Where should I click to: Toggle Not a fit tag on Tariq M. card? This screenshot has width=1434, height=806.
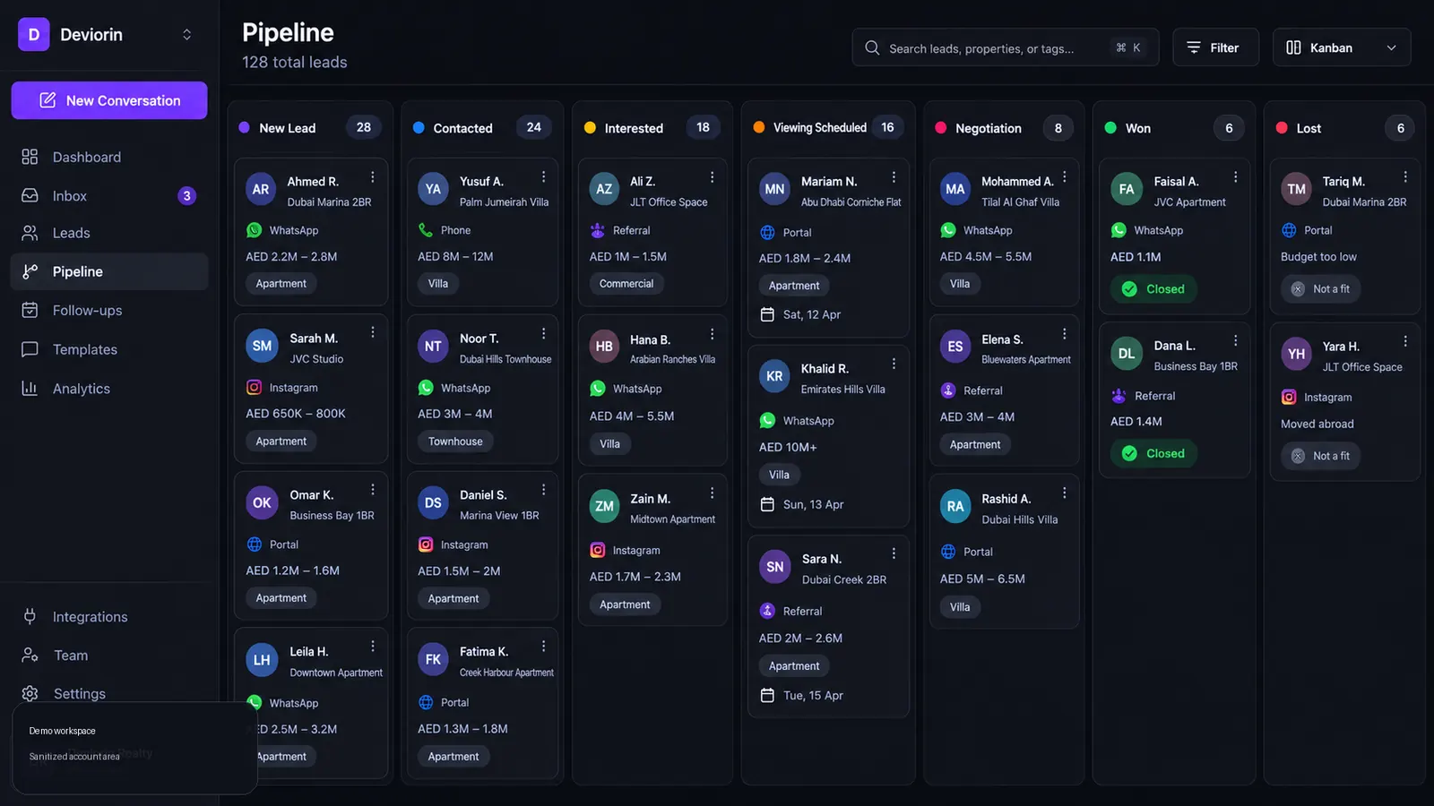1320,288
